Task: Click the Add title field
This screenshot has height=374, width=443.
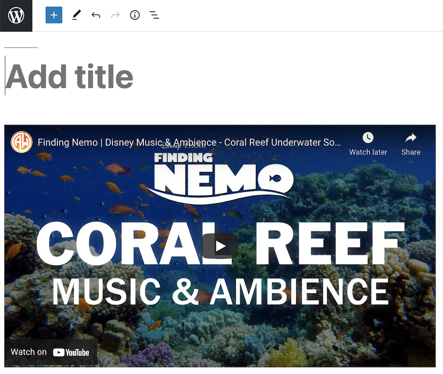Action: pos(69,77)
